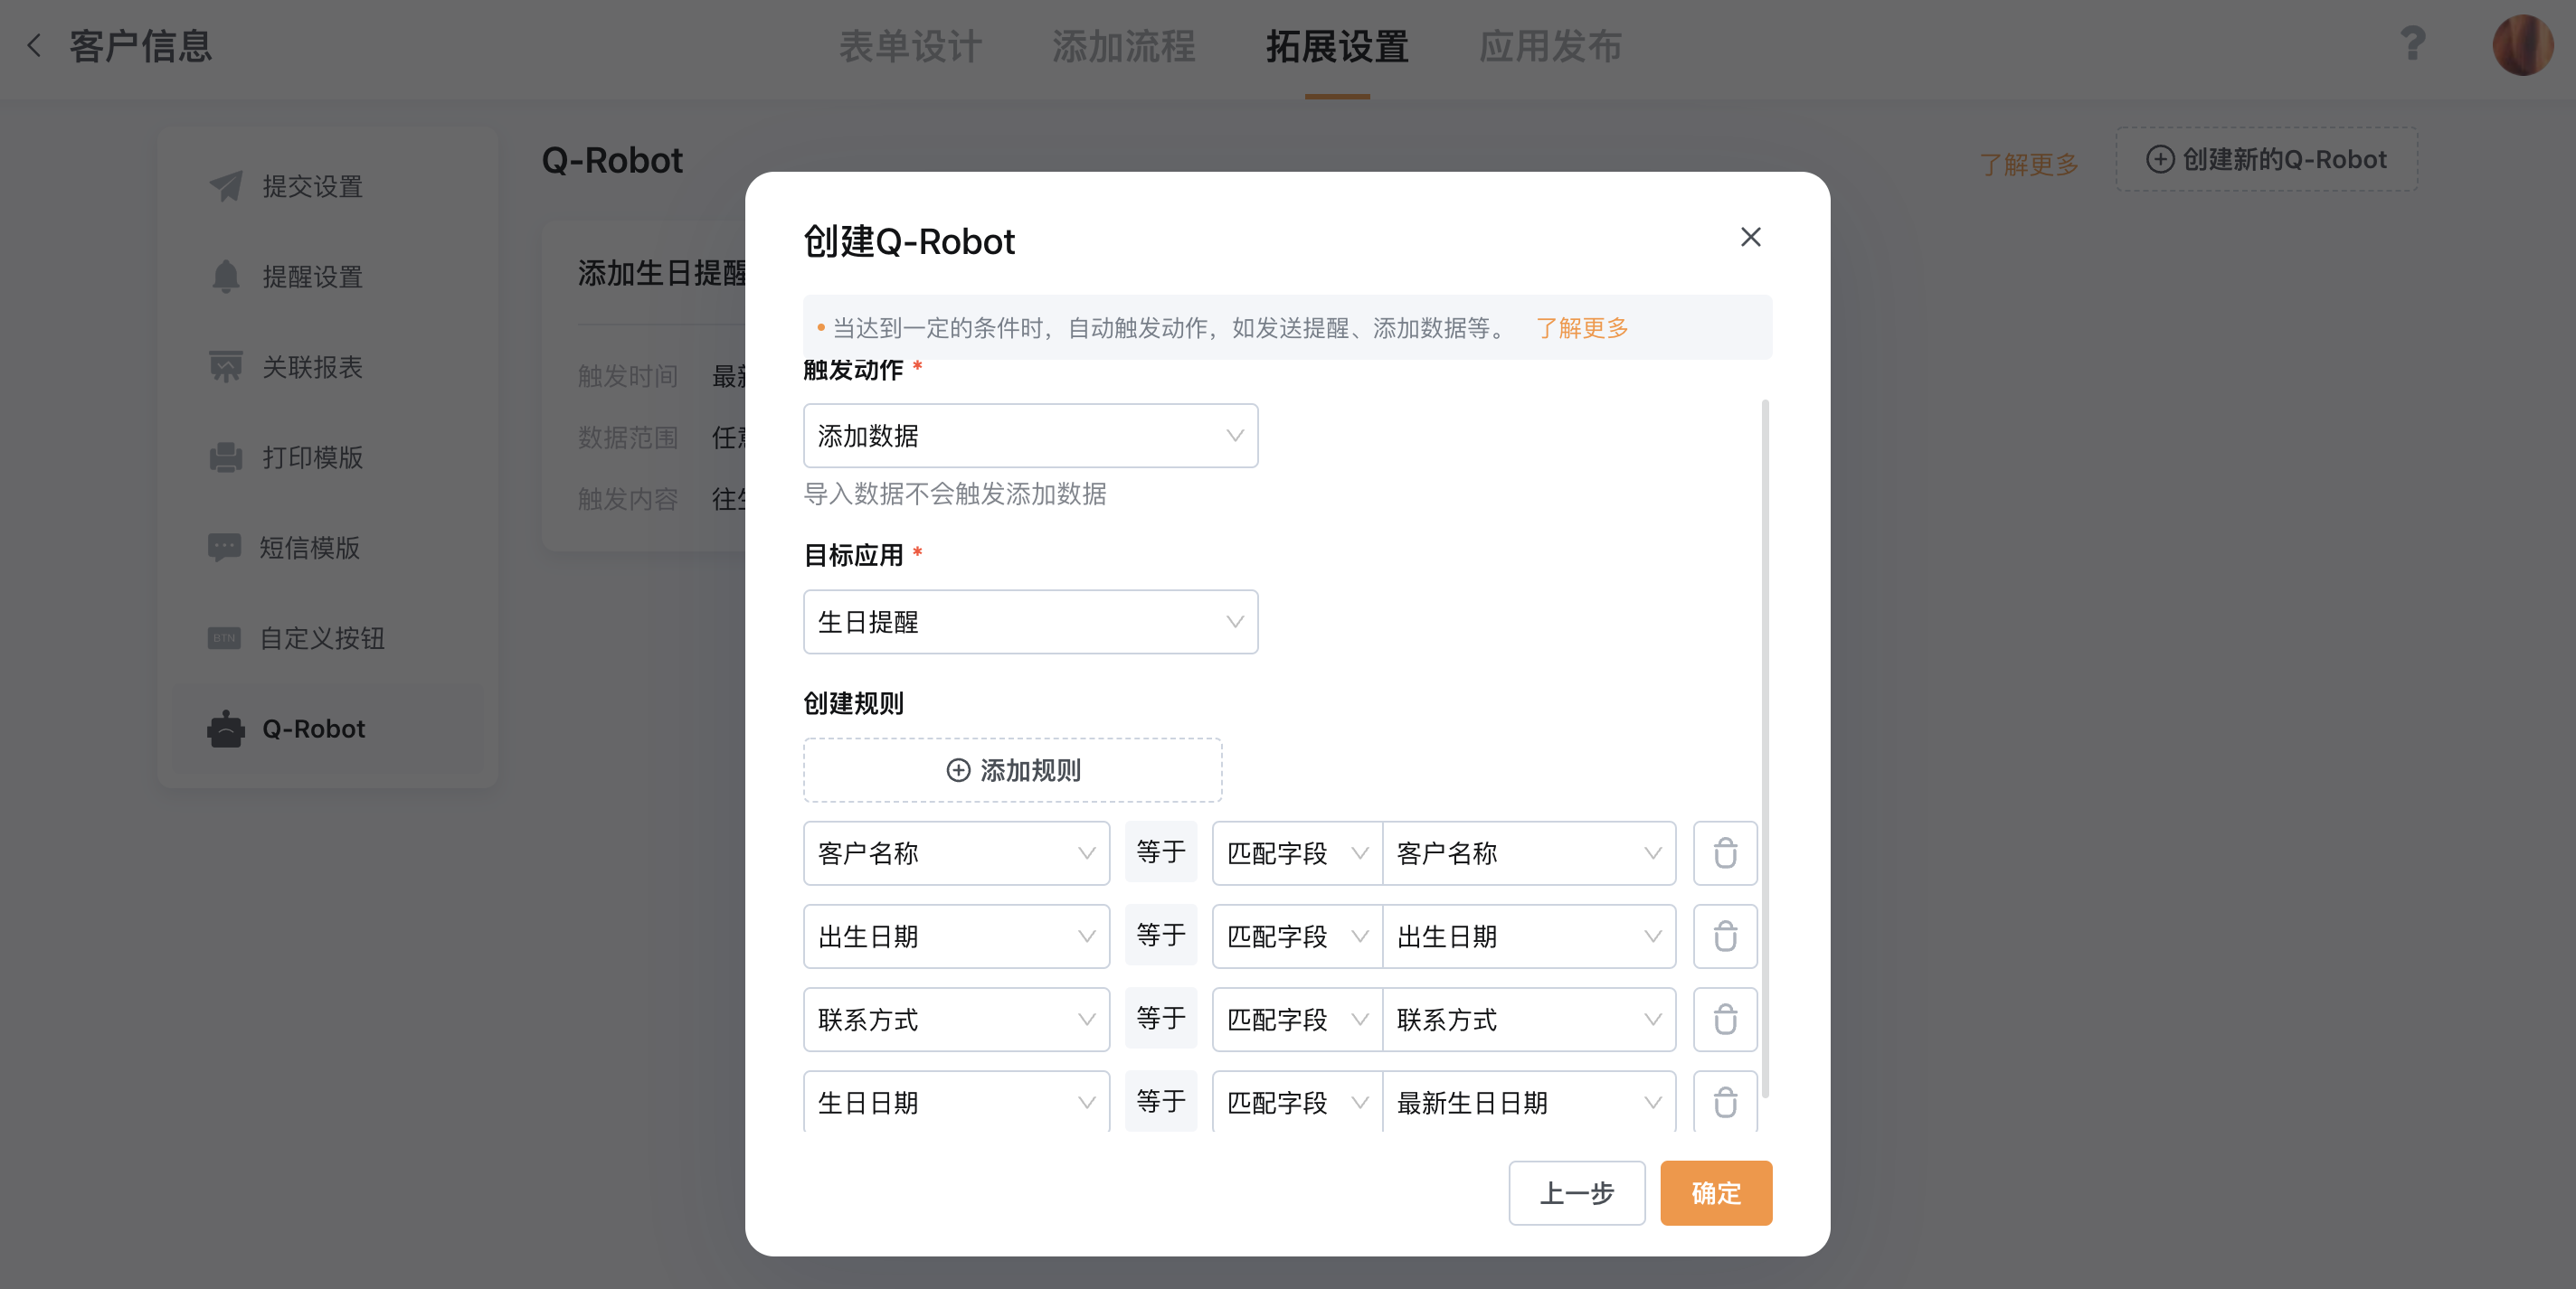Screen dimensions: 2576x1289
Task: Confirm with the 确定 button
Action: 1716,1193
